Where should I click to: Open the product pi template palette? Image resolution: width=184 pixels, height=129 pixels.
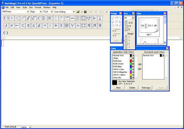(50, 18)
